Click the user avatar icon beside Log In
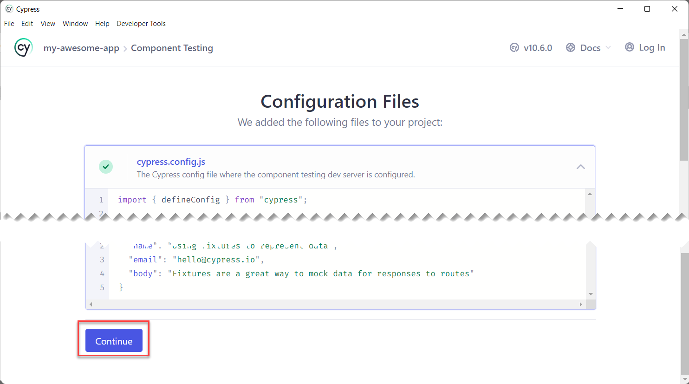Viewport: 689px width, 384px height. click(x=629, y=47)
